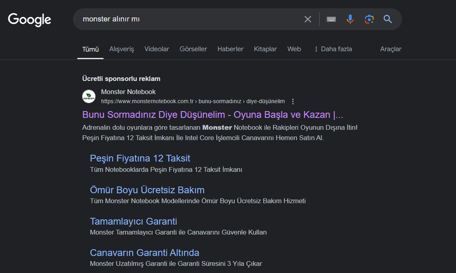Clear the search text with X icon
Screen dimensions: 456x273
coord(308,19)
